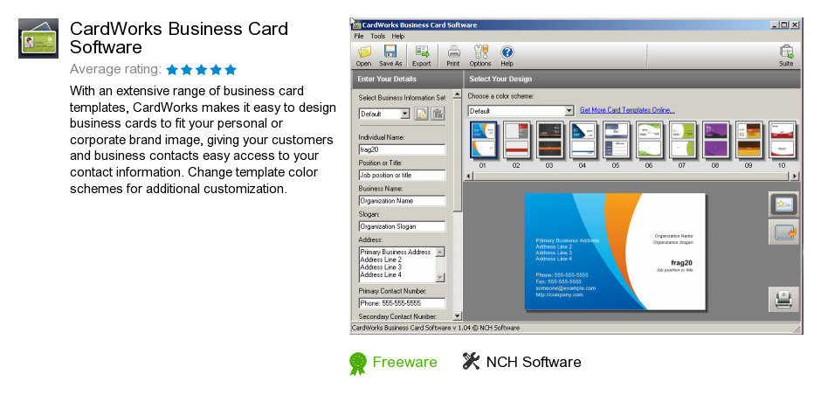Click the Slogan input field
The height and width of the screenshot is (402, 821).
click(402, 226)
